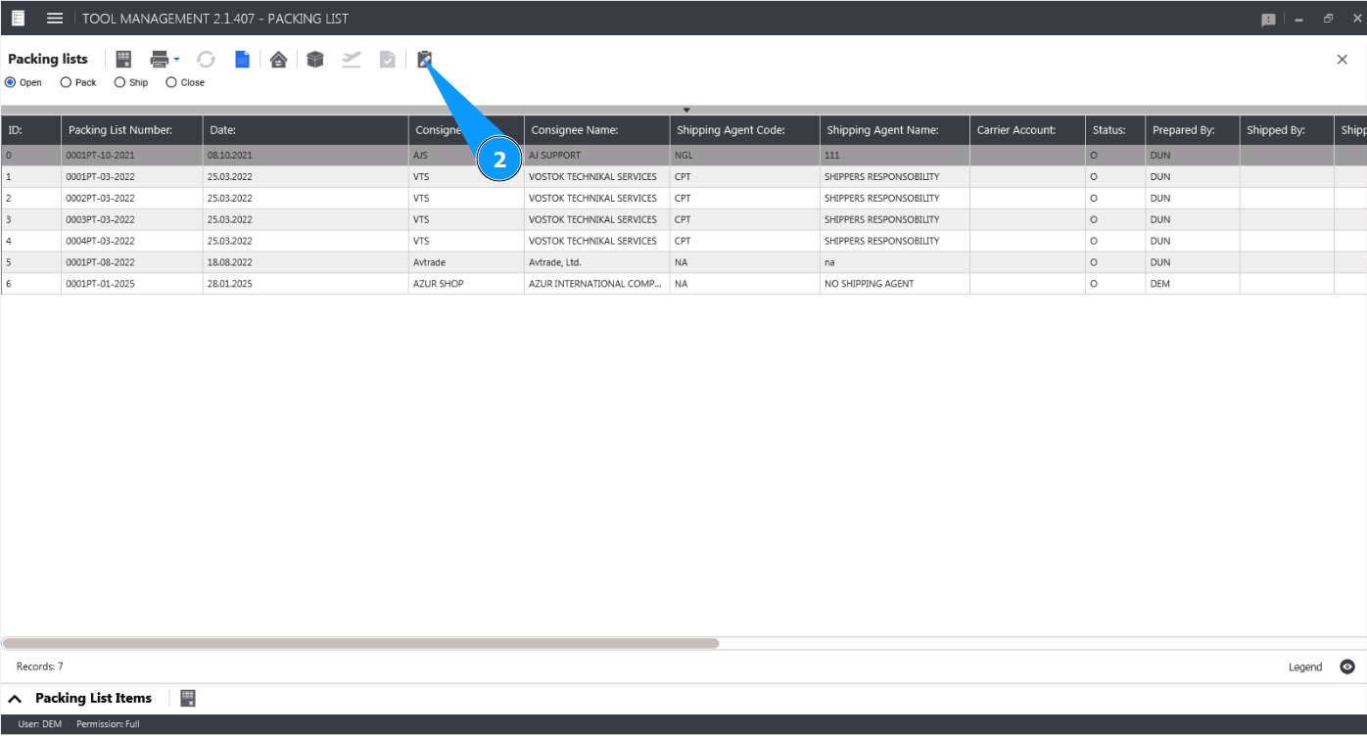1367x736 pixels.
Task: Click the Legend label
Action: click(1305, 667)
